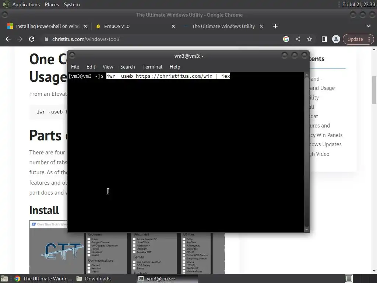This screenshot has width=377, height=283.
Task: Open Downloads window from taskbar
Action: (x=94, y=279)
